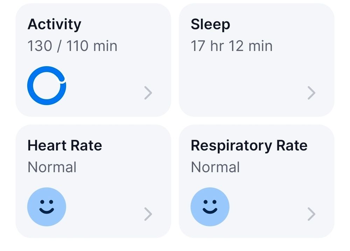
Task: Tap the Respiratory Rate smiley face icon
Action: point(210,207)
